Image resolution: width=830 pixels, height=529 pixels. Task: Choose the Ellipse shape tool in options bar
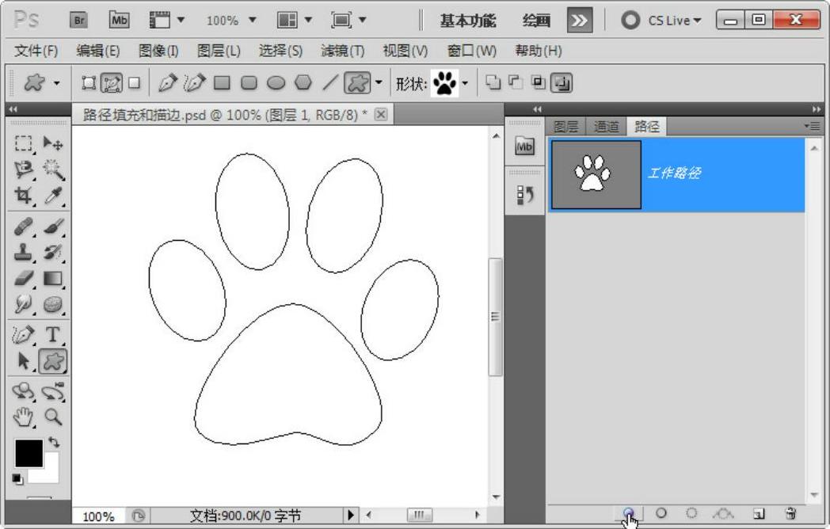[276, 82]
